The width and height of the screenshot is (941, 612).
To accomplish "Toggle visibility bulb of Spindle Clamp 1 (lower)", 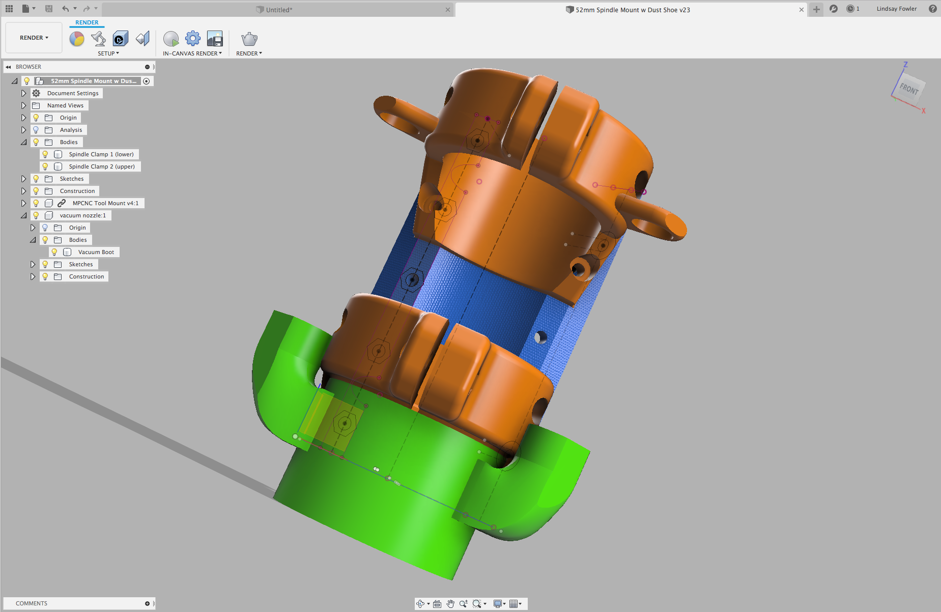I will [x=45, y=154].
